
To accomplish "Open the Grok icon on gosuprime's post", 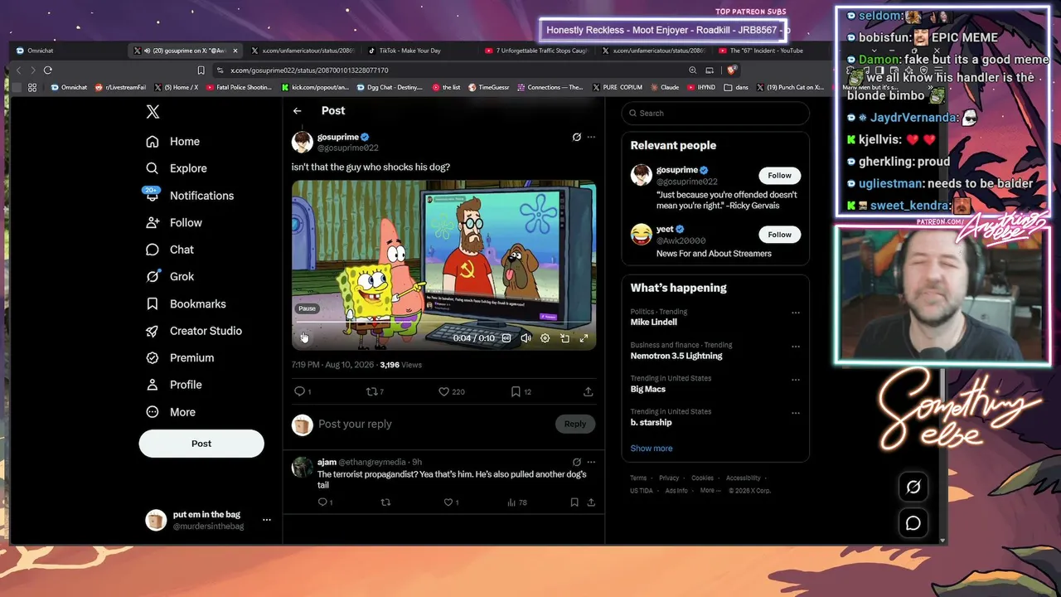I will [x=577, y=137].
